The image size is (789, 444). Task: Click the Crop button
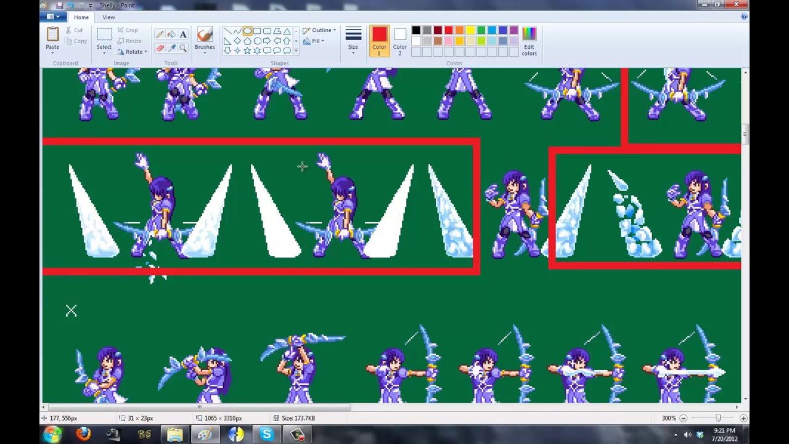coord(128,30)
